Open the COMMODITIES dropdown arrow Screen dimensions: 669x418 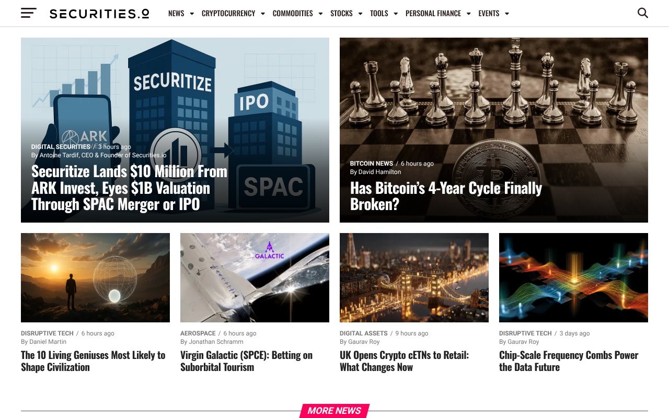coord(320,14)
